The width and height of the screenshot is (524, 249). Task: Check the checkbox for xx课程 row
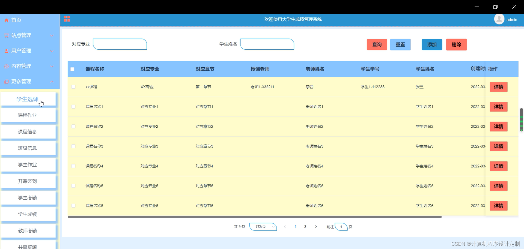(73, 87)
